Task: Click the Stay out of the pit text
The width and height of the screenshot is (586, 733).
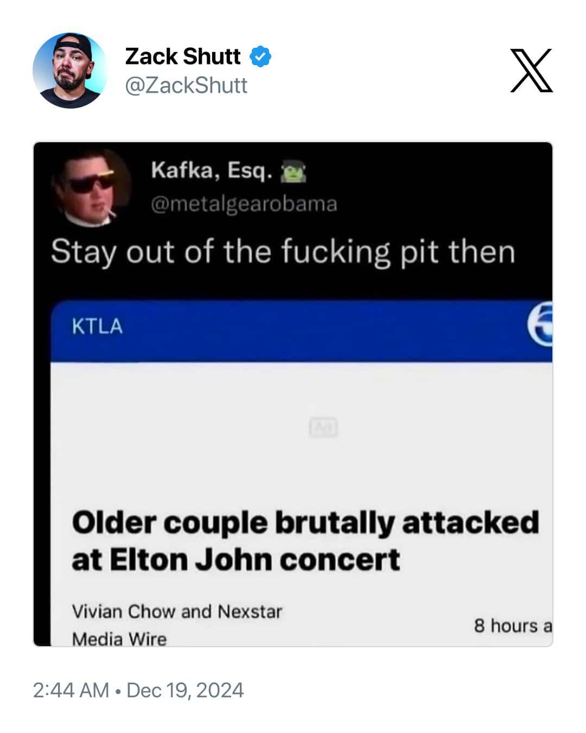Action: (x=283, y=252)
